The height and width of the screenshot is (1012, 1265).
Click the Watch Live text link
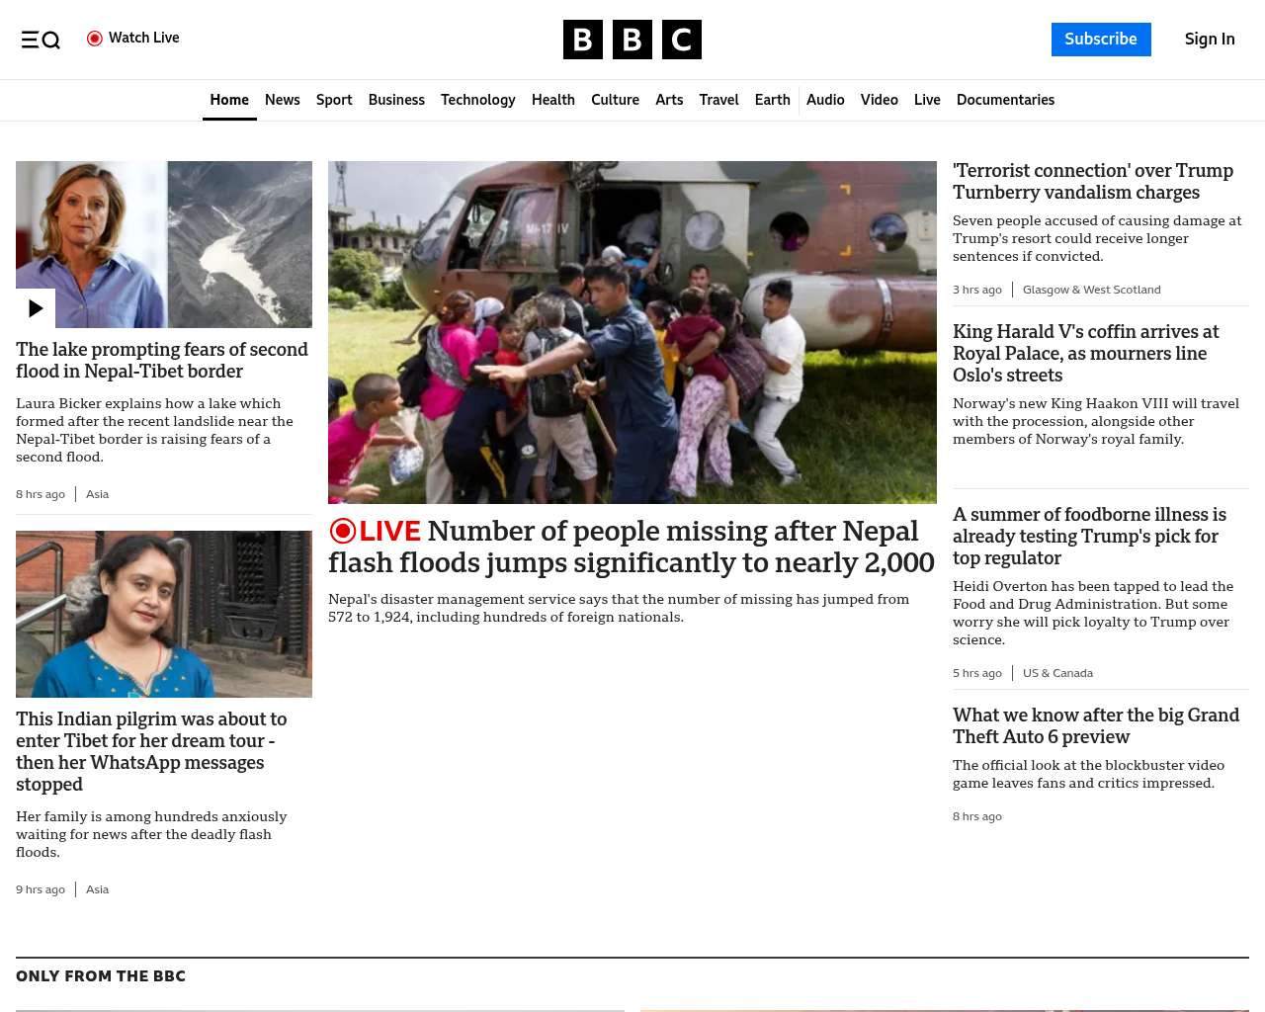click(144, 38)
